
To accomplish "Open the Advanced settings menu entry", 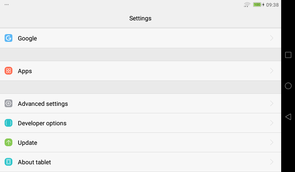I will coord(43,104).
